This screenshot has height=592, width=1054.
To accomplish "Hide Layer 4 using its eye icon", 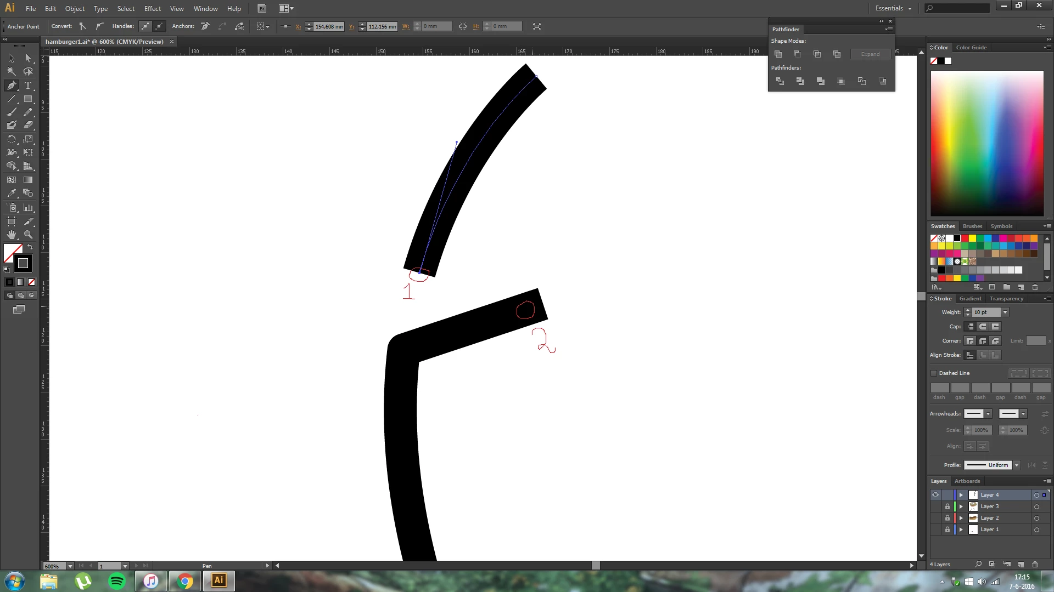I will (935, 495).
